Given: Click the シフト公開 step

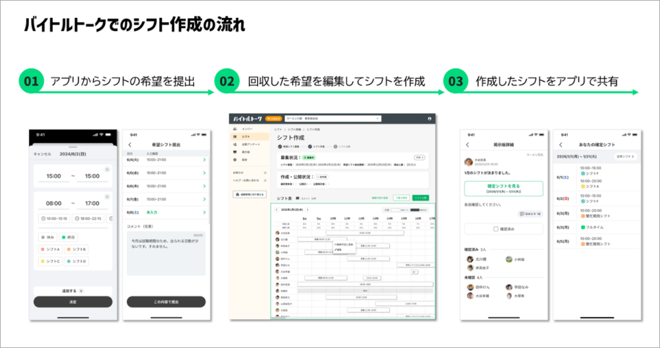Looking at the screenshot, I should pos(342,147).
